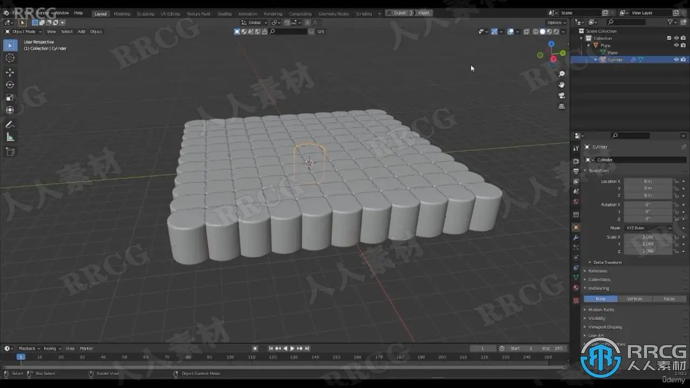The image size is (690, 388).
Task: Open the Window menu
Action: (61, 13)
